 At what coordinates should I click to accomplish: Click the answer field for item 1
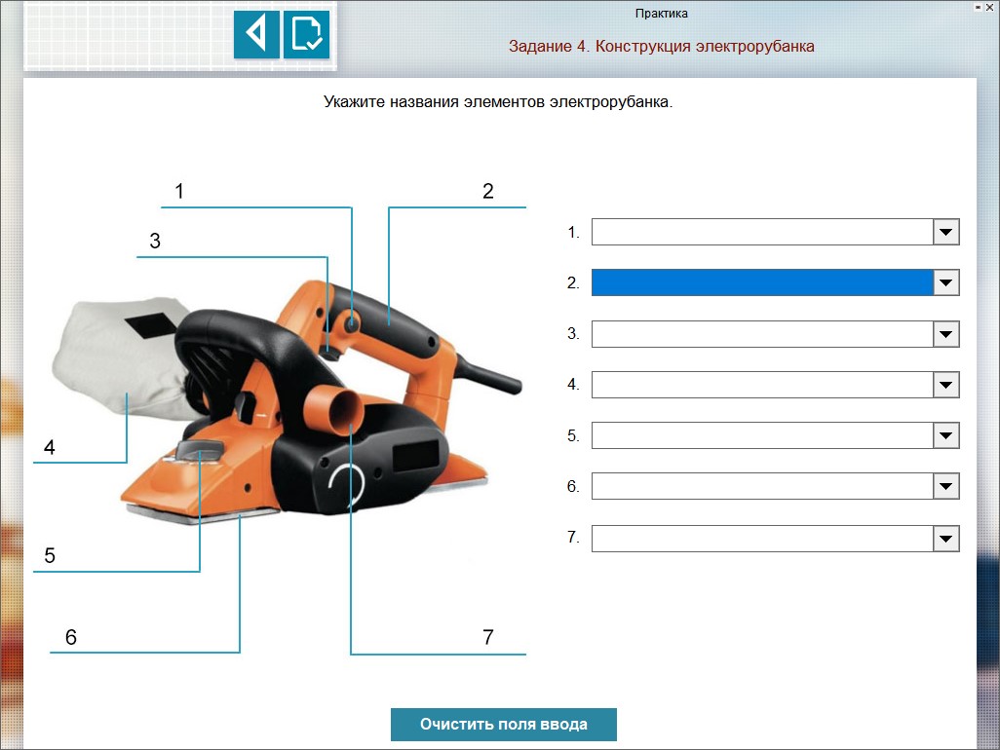point(762,233)
